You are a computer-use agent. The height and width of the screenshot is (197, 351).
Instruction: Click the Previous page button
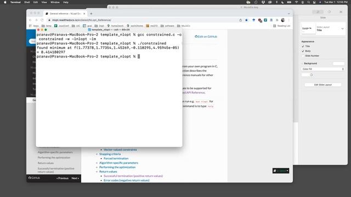(x=63, y=178)
